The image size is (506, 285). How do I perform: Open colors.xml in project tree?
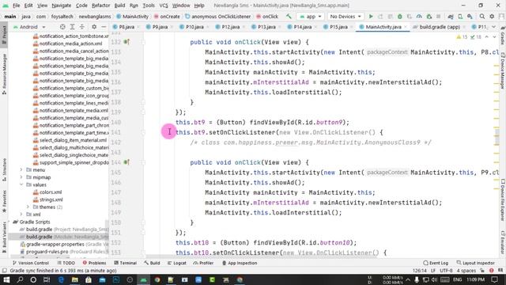[x=47, y=192]
